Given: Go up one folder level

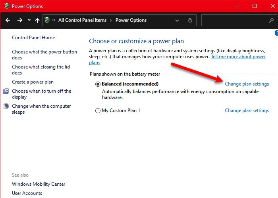Looking at the screenshot, I should pos(37,20).
